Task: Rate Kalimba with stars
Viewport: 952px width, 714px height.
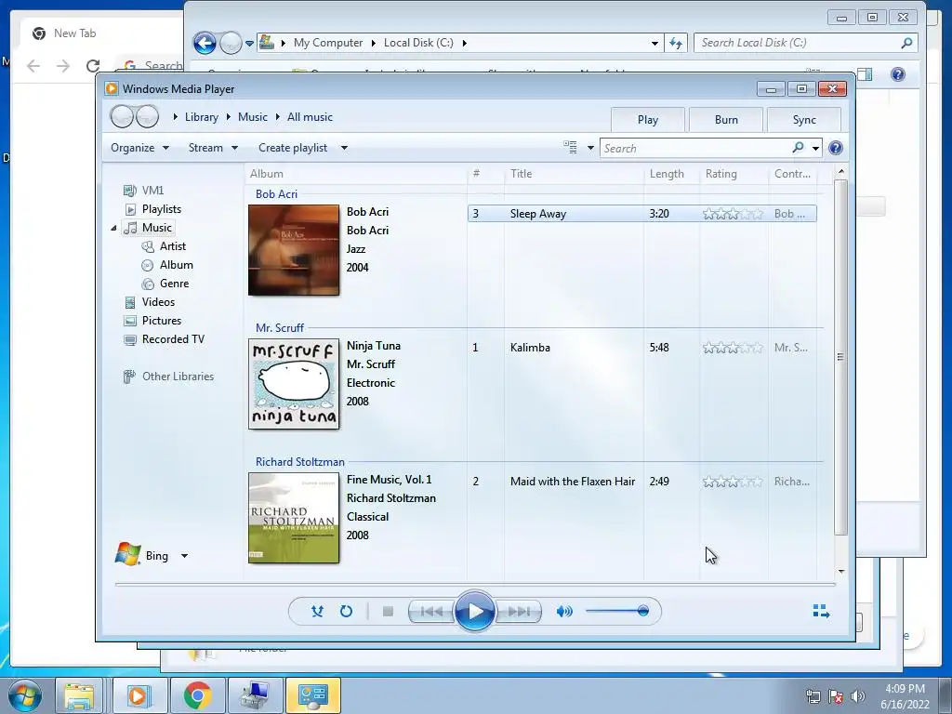Action: [733, 348]
